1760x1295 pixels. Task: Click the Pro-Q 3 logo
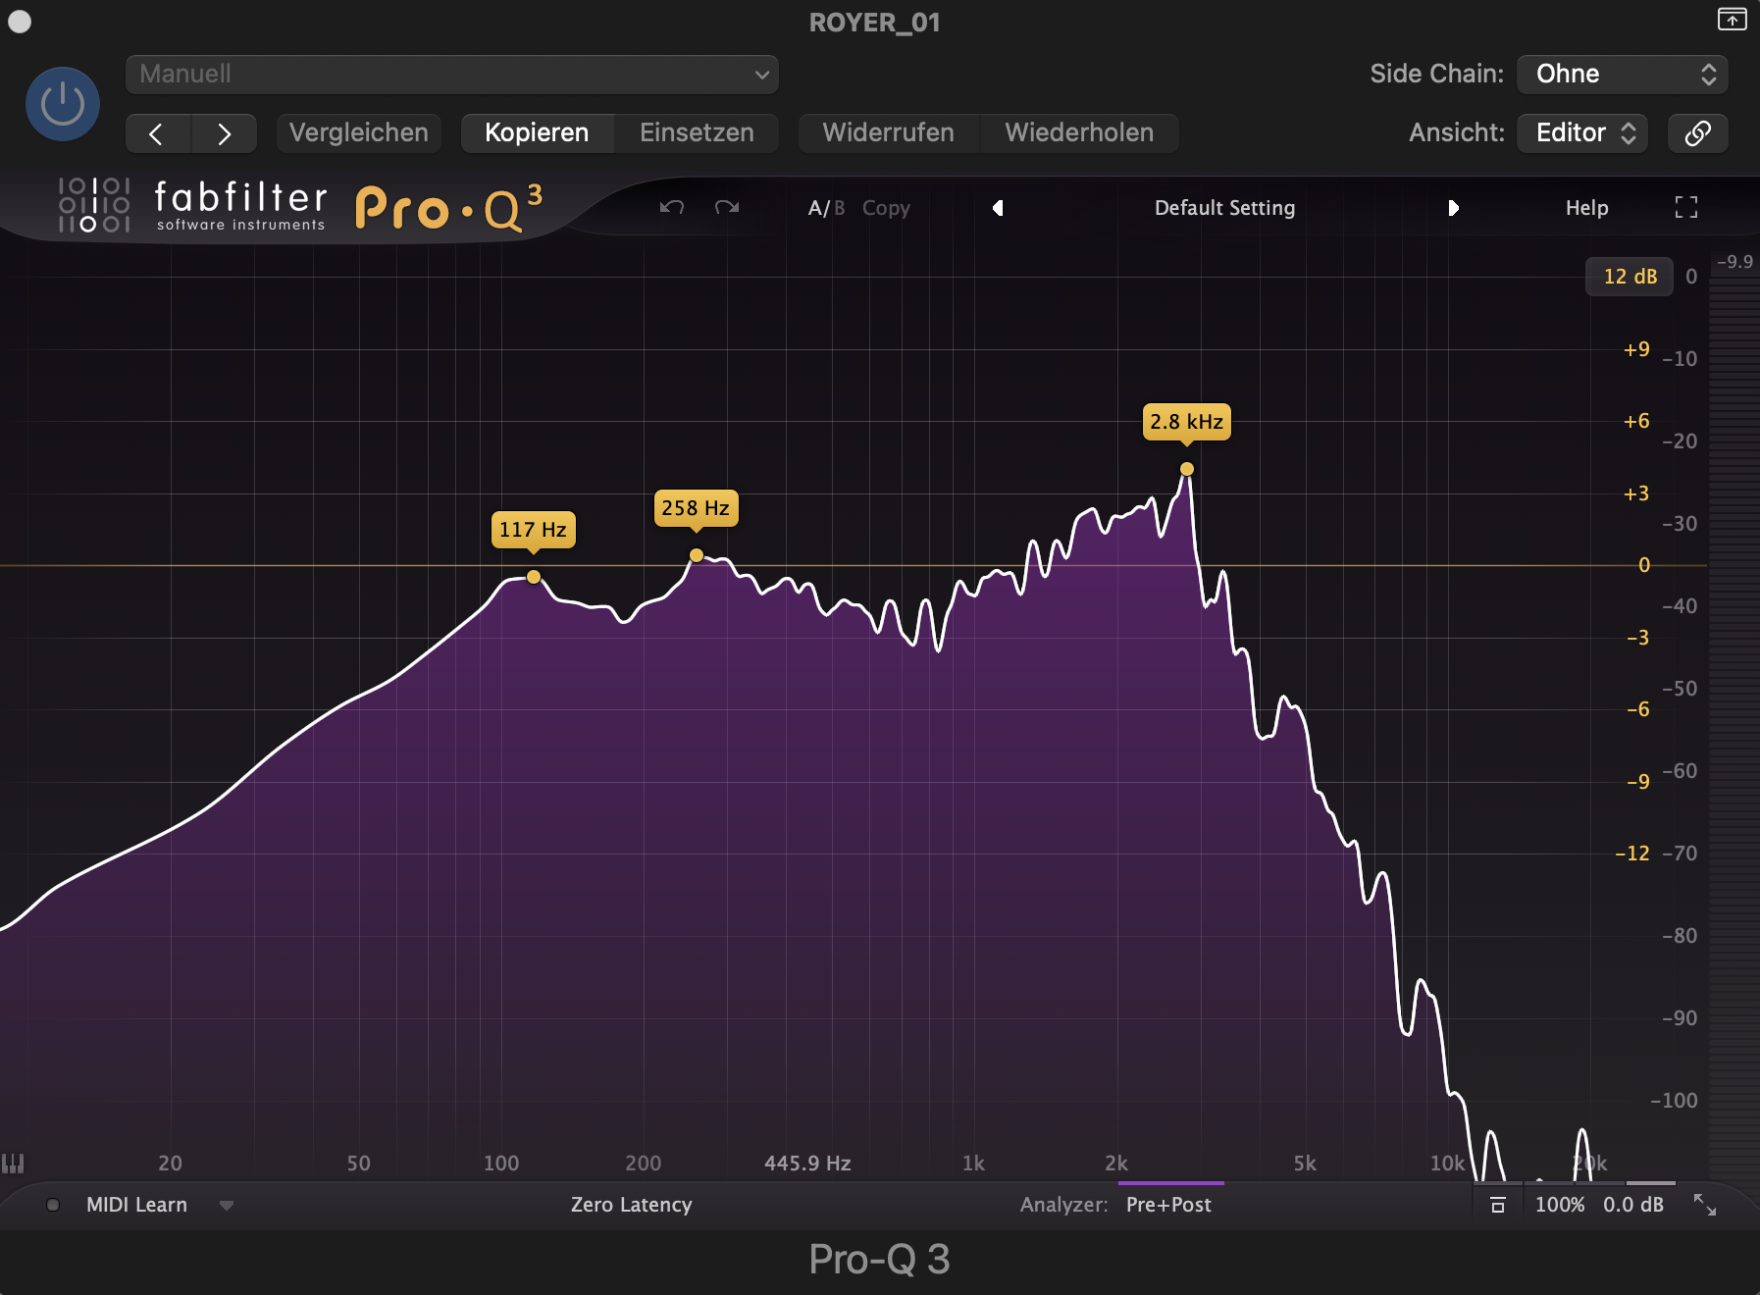[449, 207]
